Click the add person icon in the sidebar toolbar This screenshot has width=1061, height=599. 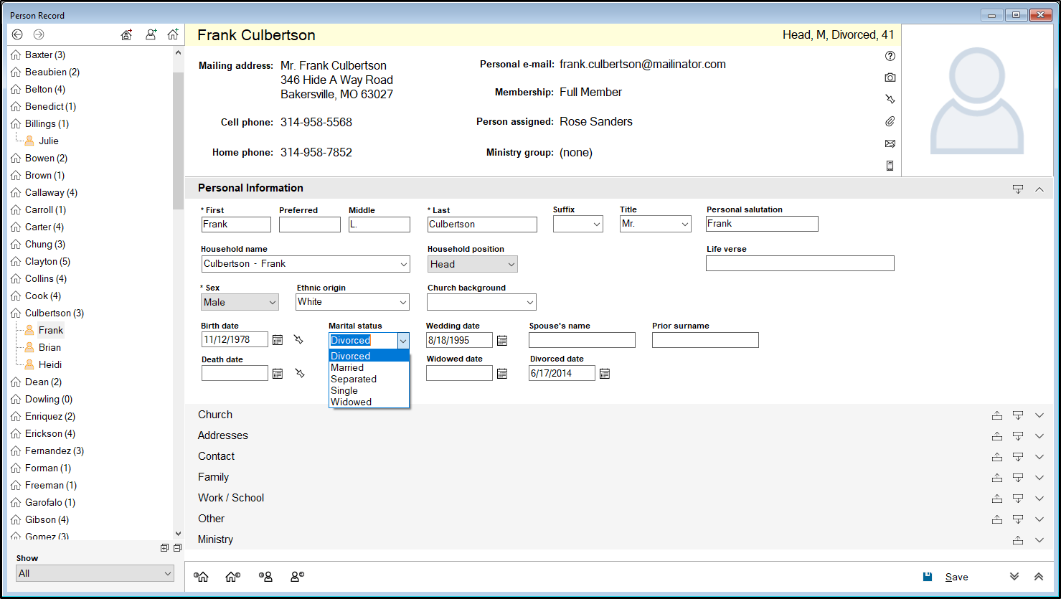(151, 34)
